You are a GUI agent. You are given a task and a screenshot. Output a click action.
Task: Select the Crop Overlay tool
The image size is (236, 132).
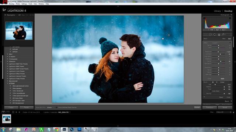[205, 34]
